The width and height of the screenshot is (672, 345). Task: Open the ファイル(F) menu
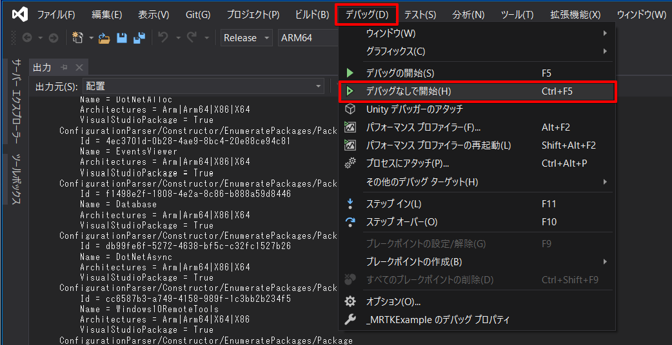pos(56,15)
